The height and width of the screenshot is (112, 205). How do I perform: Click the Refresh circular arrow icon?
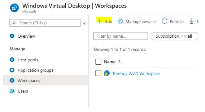[165, 21]
